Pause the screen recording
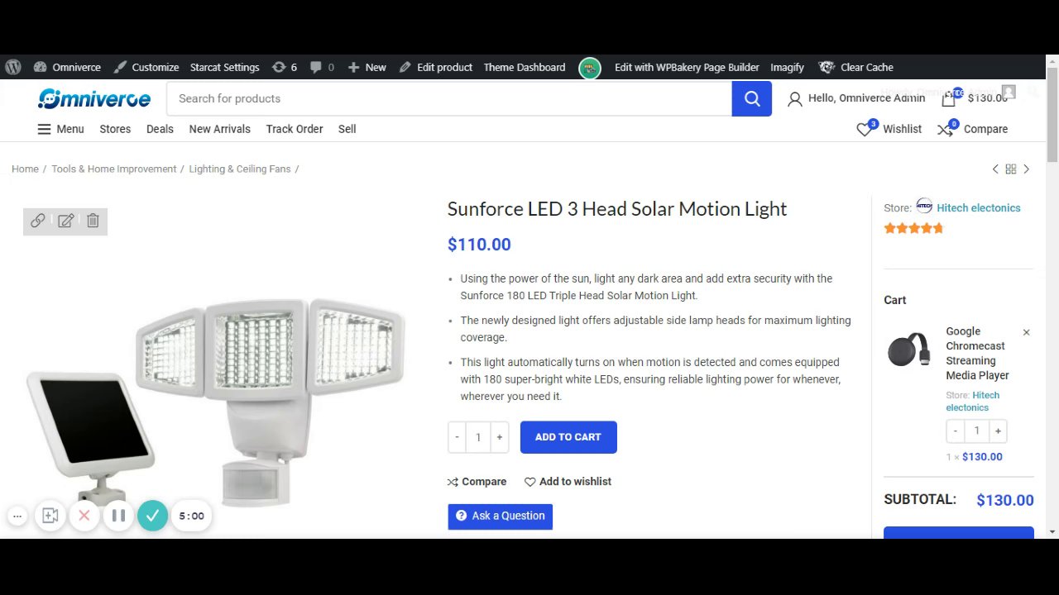 click(x=118, y=516)
